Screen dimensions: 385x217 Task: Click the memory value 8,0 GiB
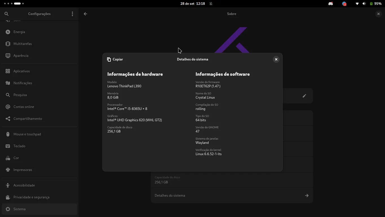(113, 97)
